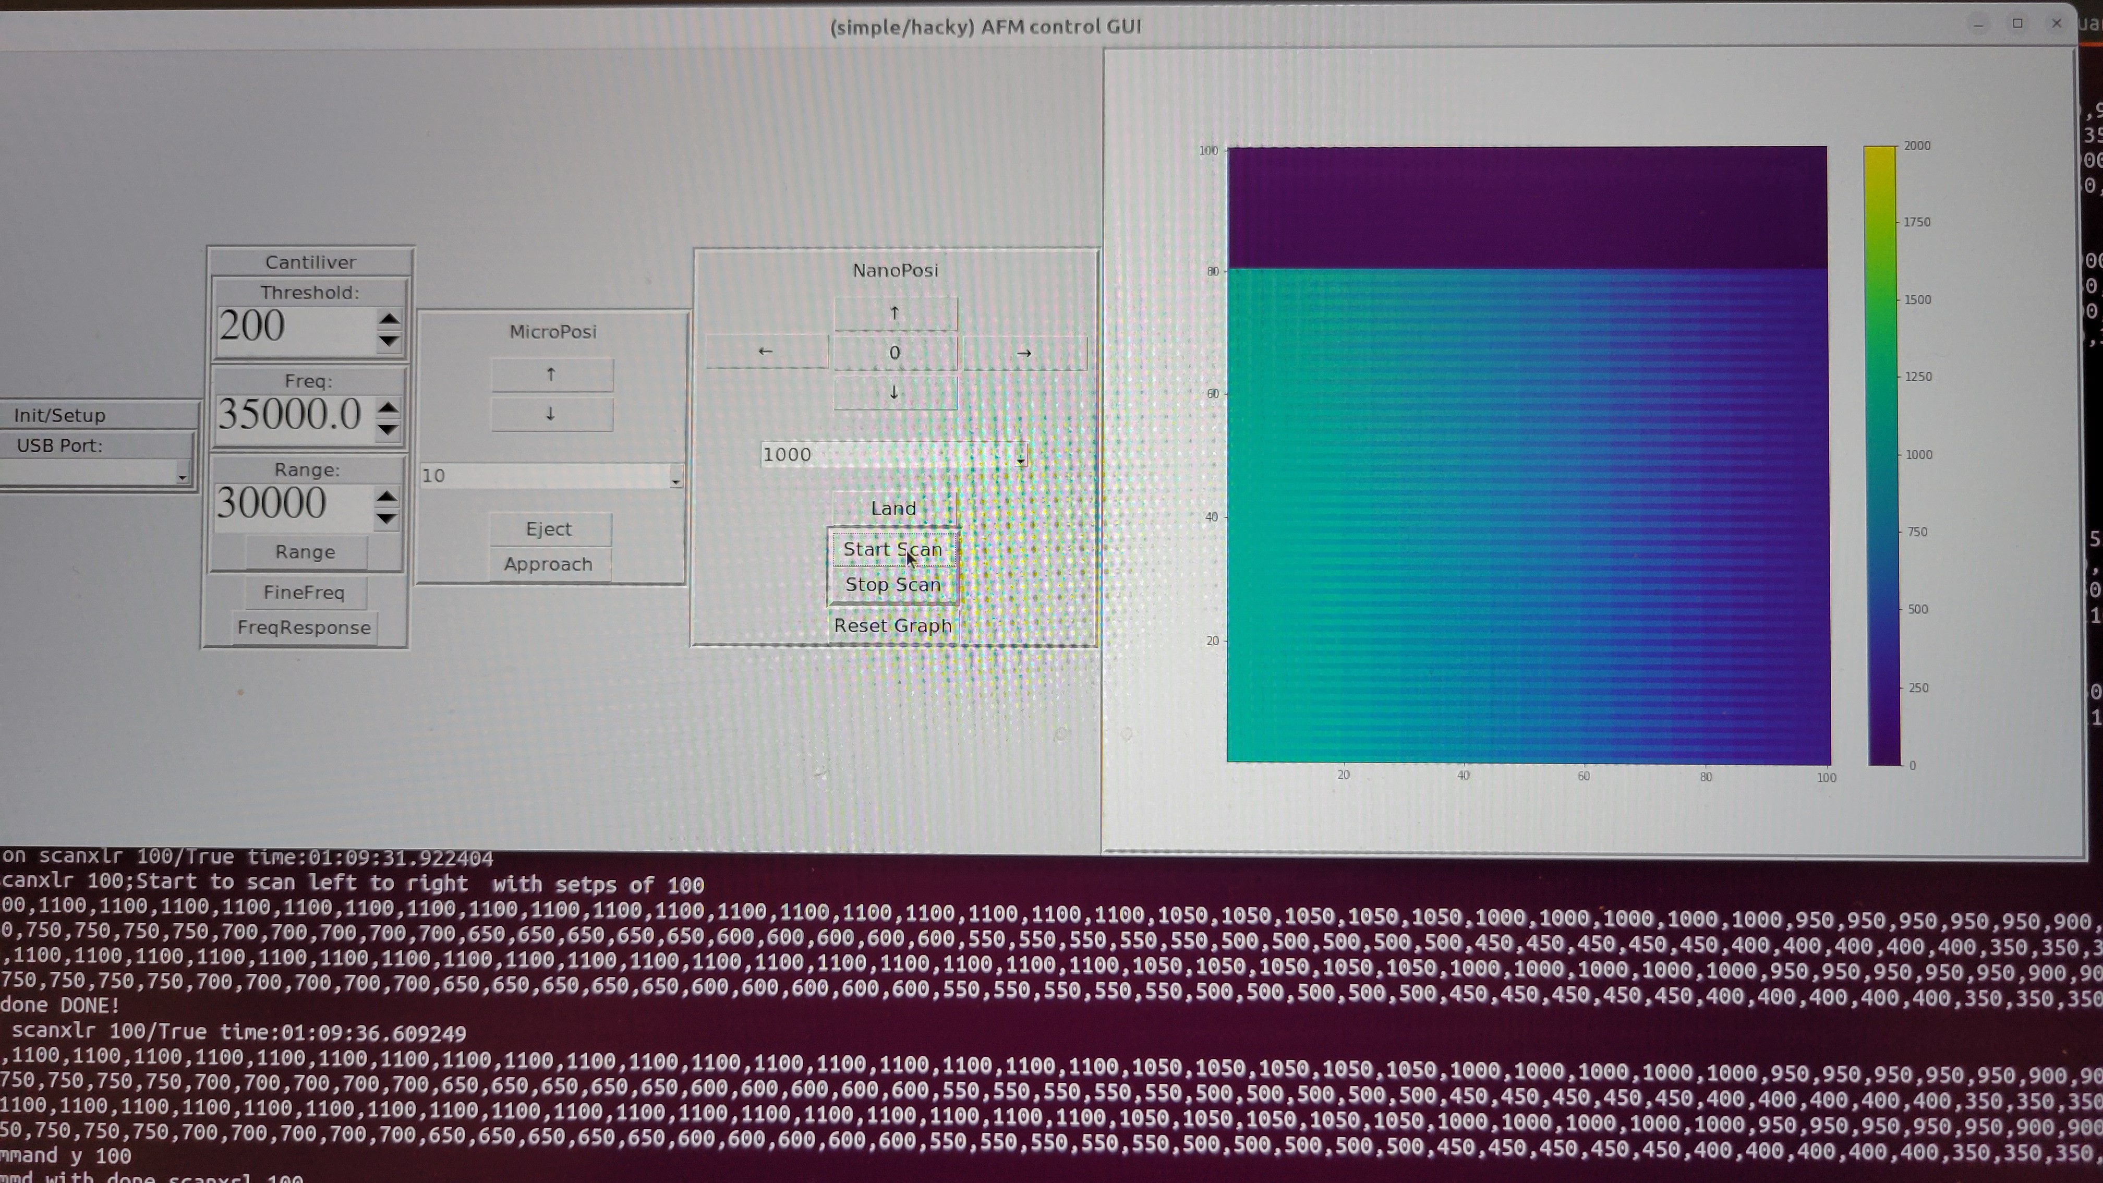Click the Reset Graph button
The width and height of the screenshot is (2103, 1183).
tap(892, 626)
